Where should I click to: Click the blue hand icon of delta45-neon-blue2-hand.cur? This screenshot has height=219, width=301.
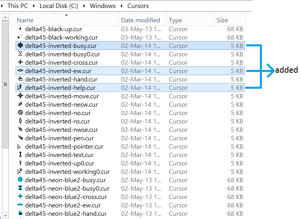pos(20,213)
